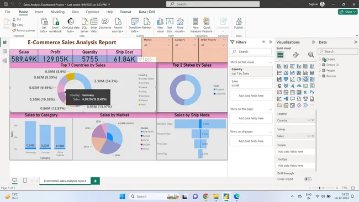
Task: Select the Build visual fields icon
Action: pos(280,55)
